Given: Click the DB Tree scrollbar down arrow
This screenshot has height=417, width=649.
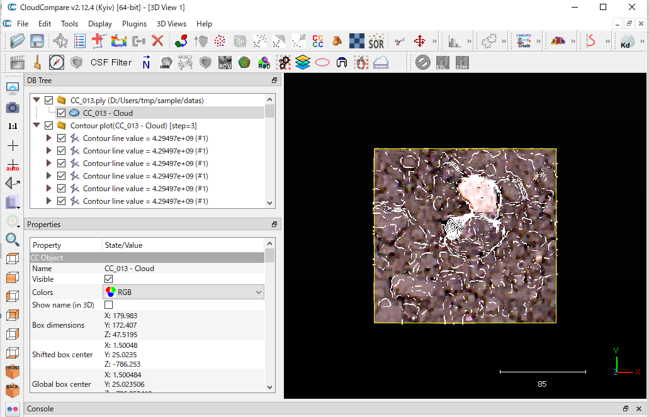Looking at the screenshot, I should click(269, 203).
